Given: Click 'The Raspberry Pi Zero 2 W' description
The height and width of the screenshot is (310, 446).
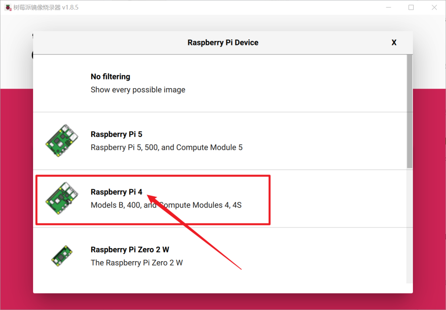Looking at the screenshot, I should pos(137,263).
